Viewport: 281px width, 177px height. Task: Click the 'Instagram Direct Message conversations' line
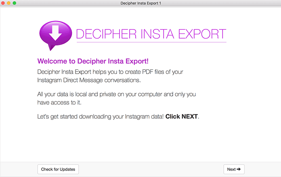(x=89, y=80)
